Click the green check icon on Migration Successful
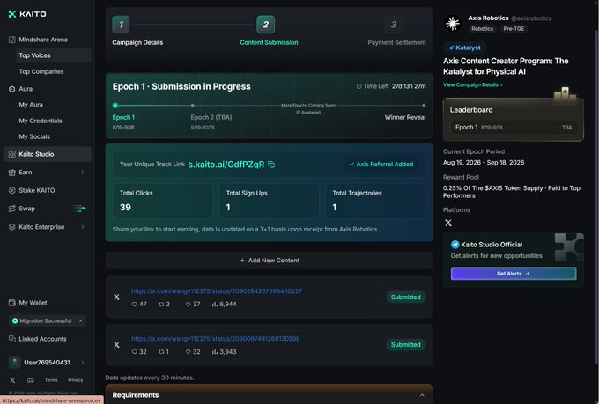 tap(15, 320)
